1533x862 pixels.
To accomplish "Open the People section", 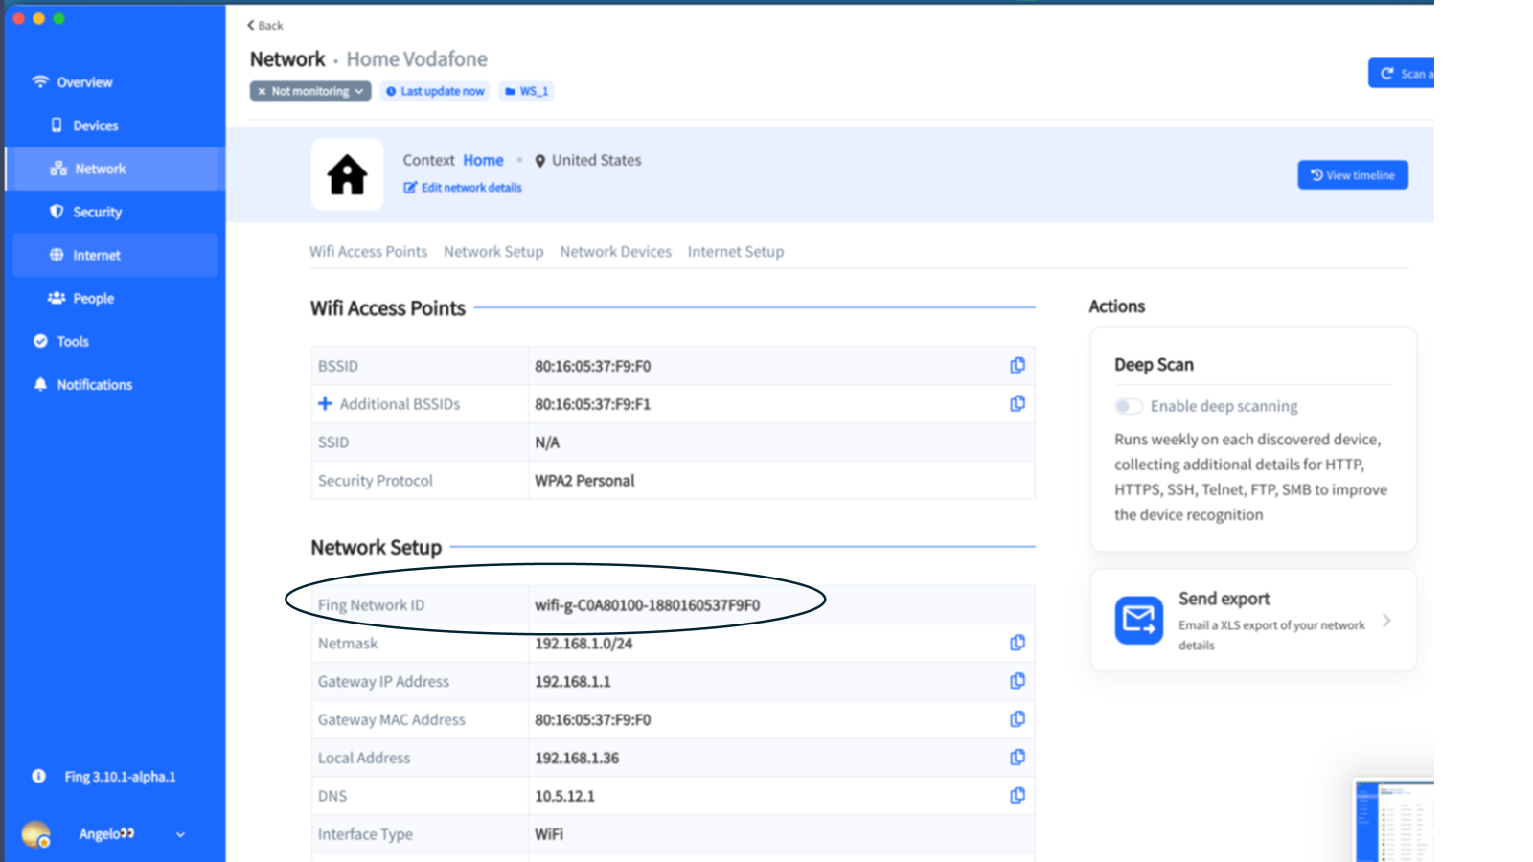I will (93, 298).
